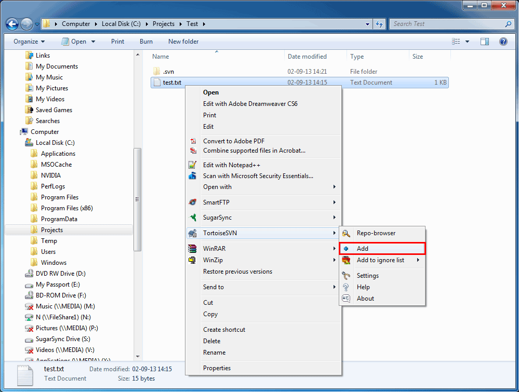The width and height of the screenshot is (519, 392).
Task: Select SugarSync Drive (S:) in the tree
Action: pyautogui.click(x=63, y=339)
